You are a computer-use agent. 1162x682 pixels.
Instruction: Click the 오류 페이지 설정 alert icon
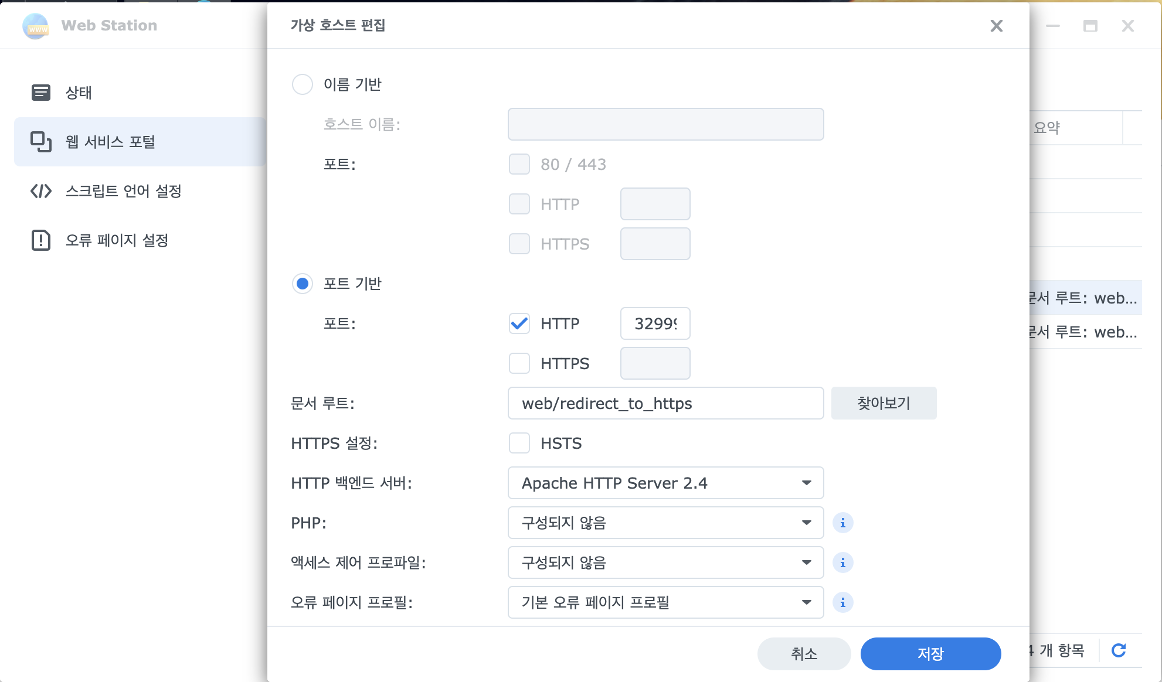pos(41,240)
